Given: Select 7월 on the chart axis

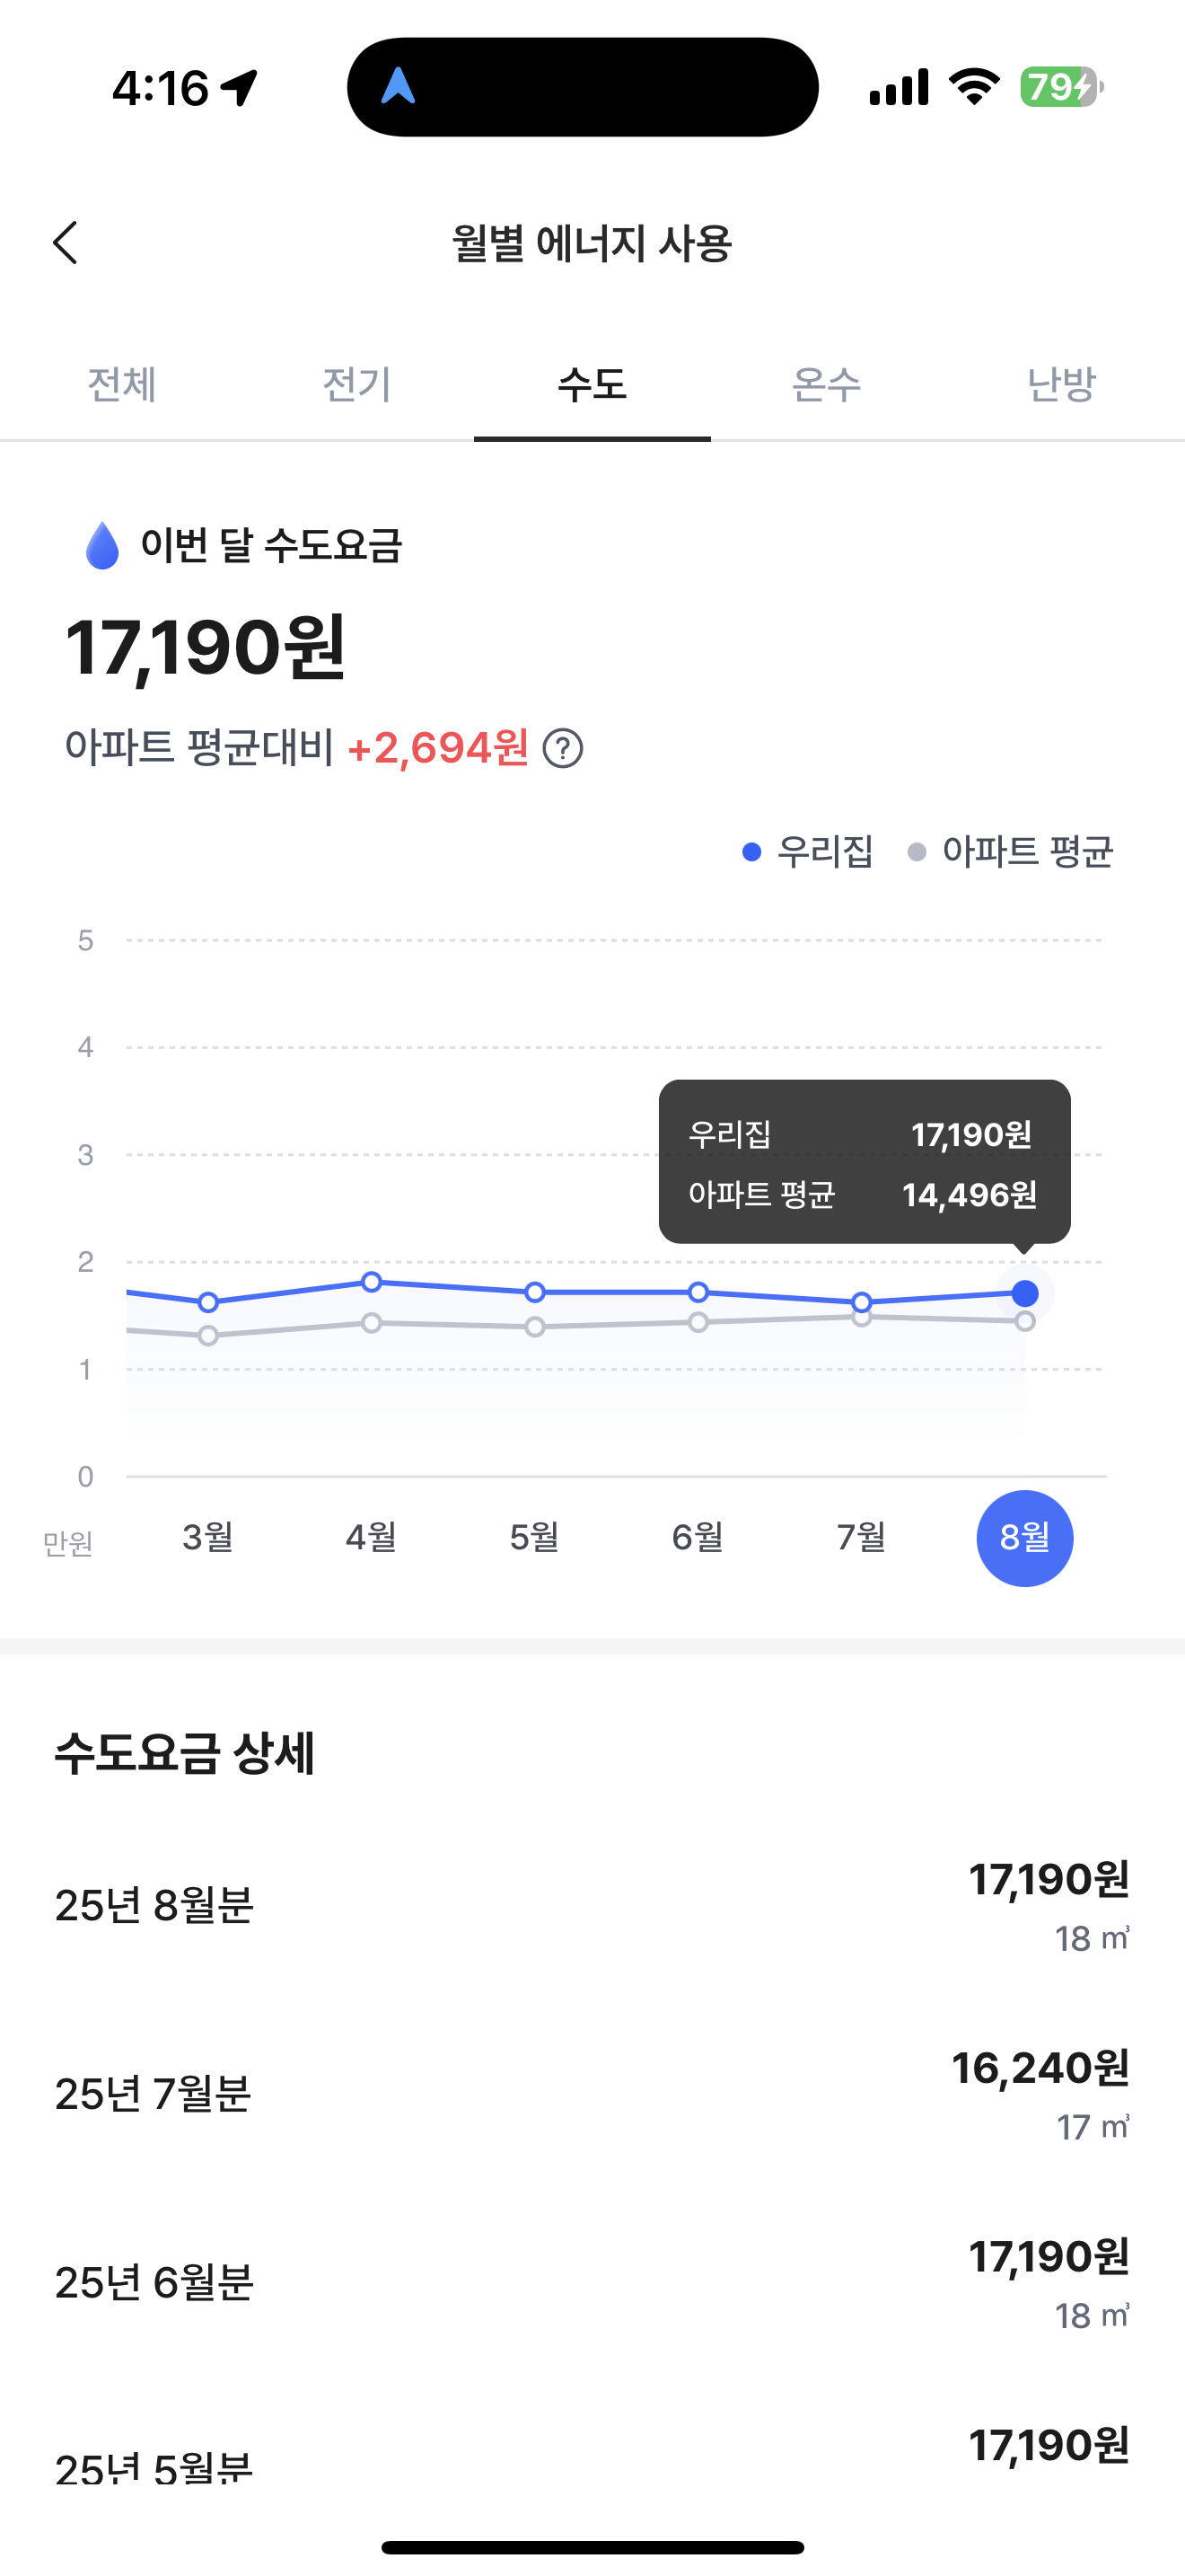Looking at the screenshot, I should pyautogui.click(x=861, y=1537).
